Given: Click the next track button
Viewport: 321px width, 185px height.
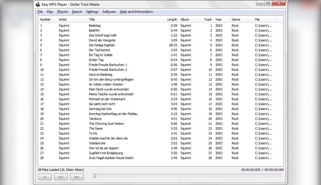Looking at the screenshot, I should coord(77,177).
